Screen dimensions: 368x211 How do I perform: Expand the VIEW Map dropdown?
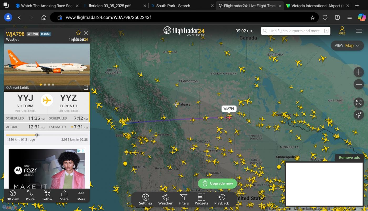tap(347, 45)
